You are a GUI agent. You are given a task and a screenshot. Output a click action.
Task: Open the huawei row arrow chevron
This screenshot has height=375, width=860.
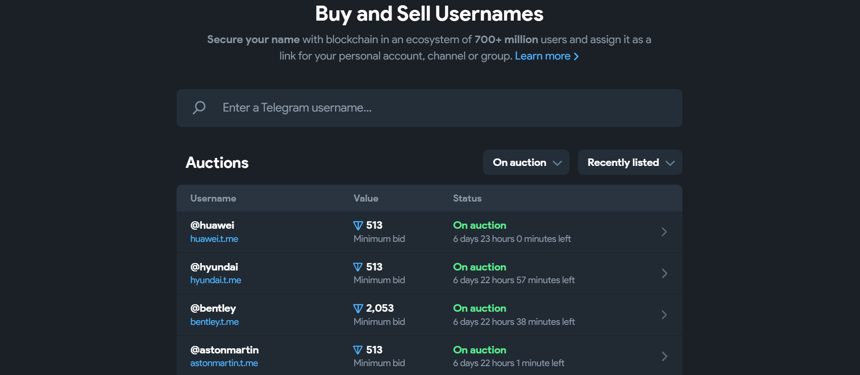pos(664,232)
